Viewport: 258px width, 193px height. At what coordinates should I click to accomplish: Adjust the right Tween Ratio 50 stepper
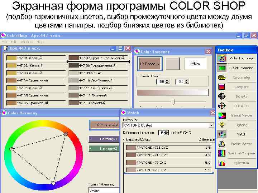187,81
